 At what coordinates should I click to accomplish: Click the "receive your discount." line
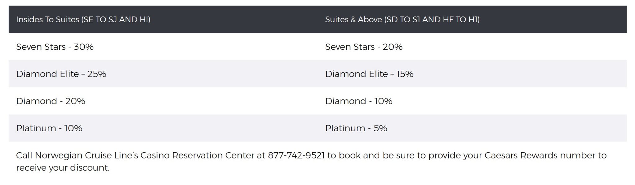pos(63,168)
